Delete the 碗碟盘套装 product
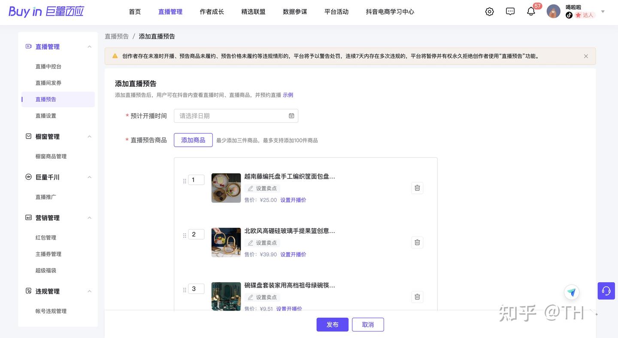Image resolution: width=618 pixels, height=338 pixels. pos(417,297)
